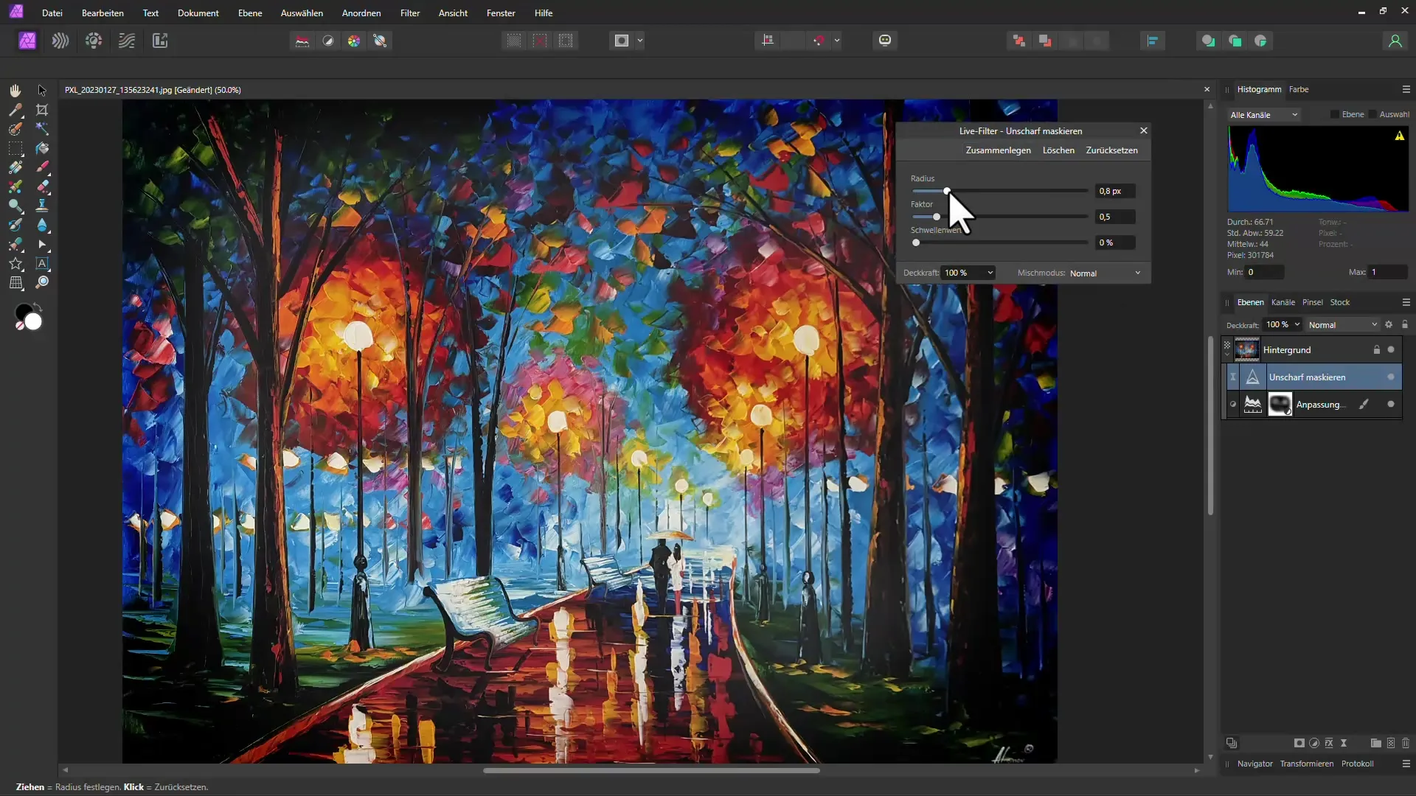Select the Gradient tool

coord(15,167)
